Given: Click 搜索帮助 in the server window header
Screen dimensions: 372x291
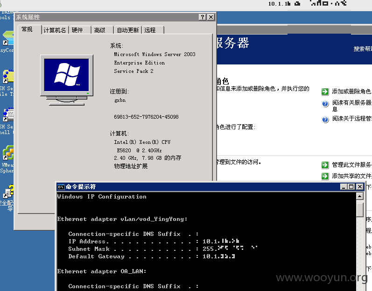Looking at the screenshot, I should pyautogui.click(x=363, y=49).
